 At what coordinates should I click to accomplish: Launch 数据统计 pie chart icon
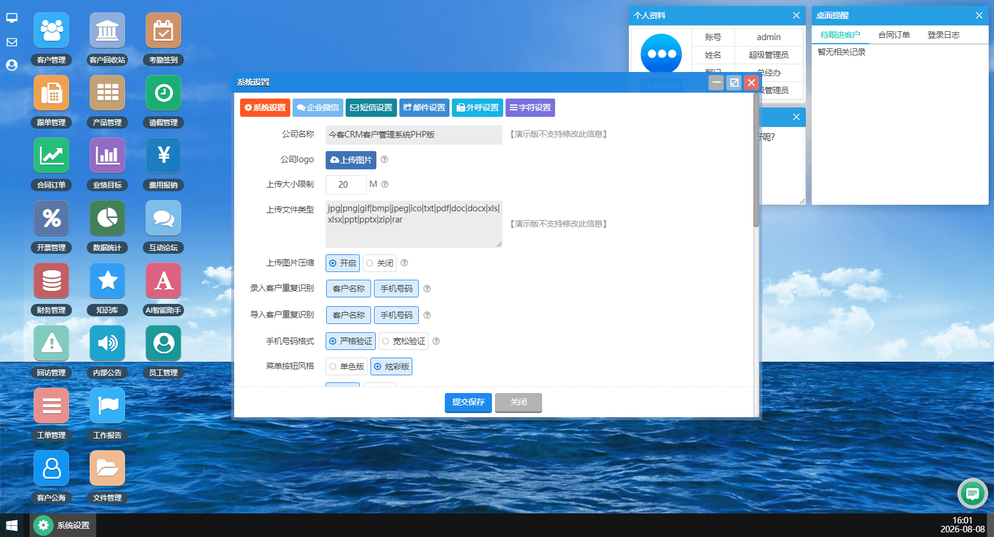coord(107,218)
